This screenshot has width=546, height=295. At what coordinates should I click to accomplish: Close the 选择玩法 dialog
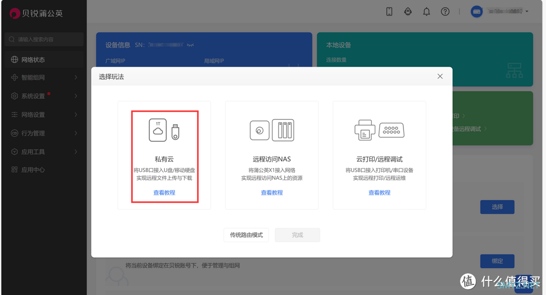440,77
